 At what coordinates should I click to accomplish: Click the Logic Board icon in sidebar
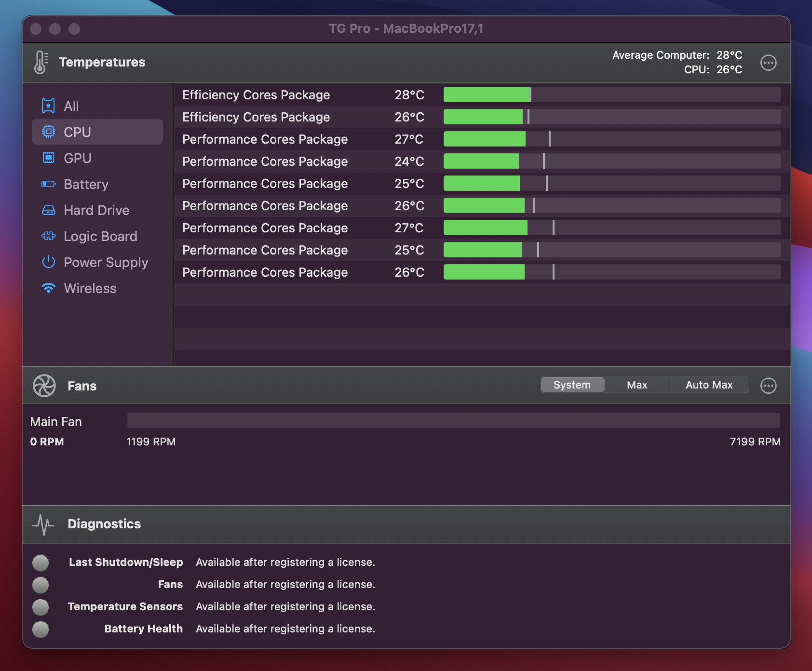point(48,236)
